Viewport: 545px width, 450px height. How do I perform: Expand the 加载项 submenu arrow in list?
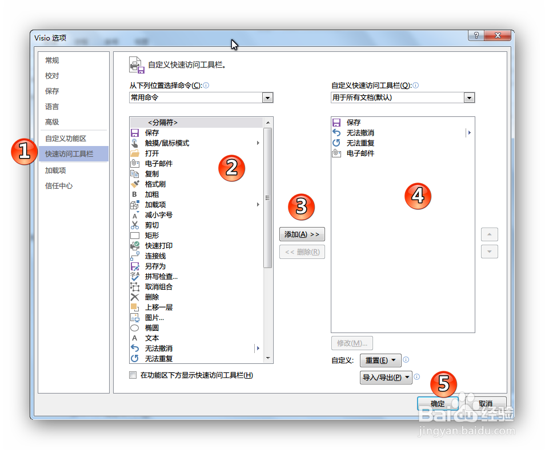tap(258, 205)
